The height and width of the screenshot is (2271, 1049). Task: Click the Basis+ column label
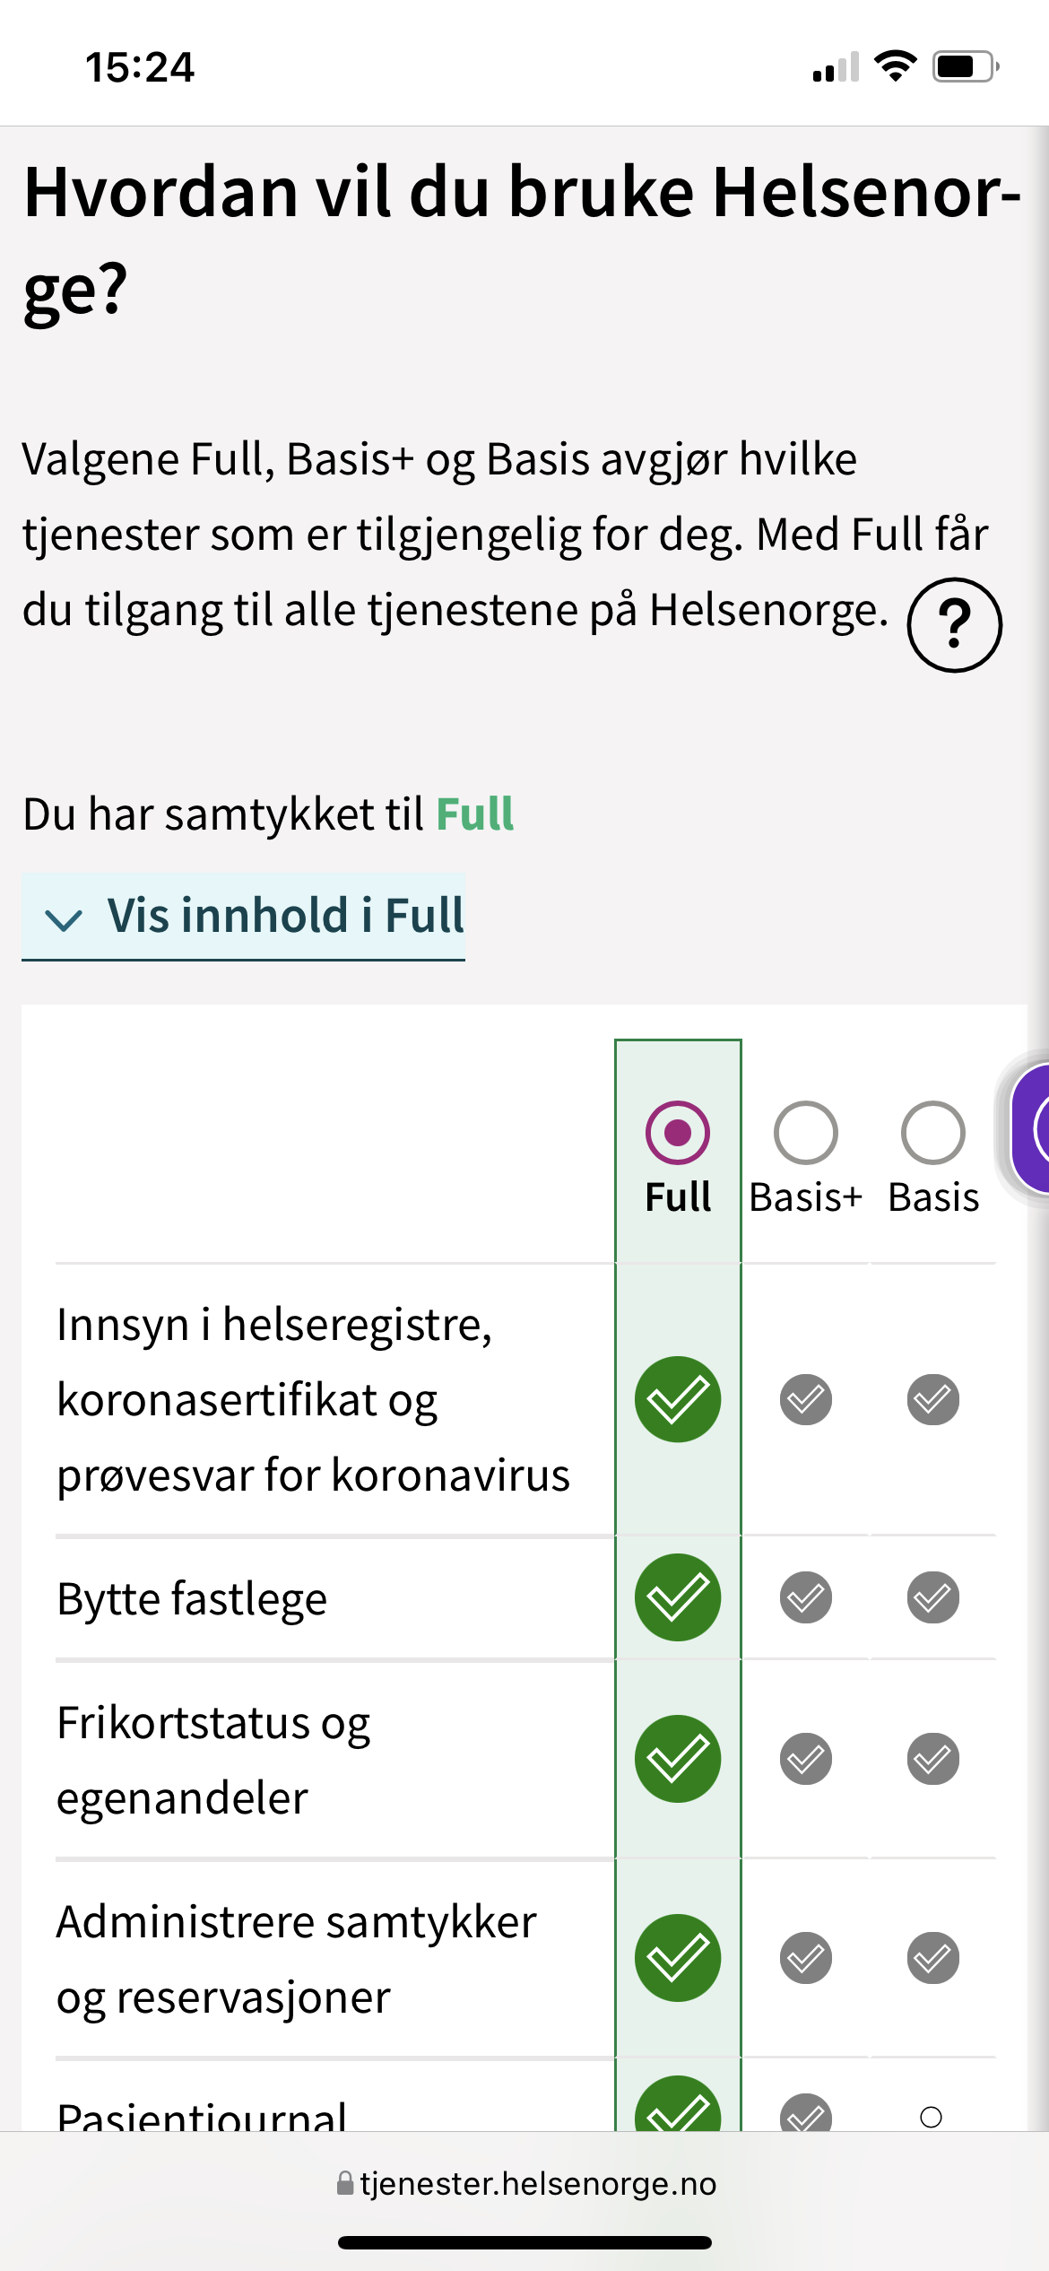coord(806,1198)
